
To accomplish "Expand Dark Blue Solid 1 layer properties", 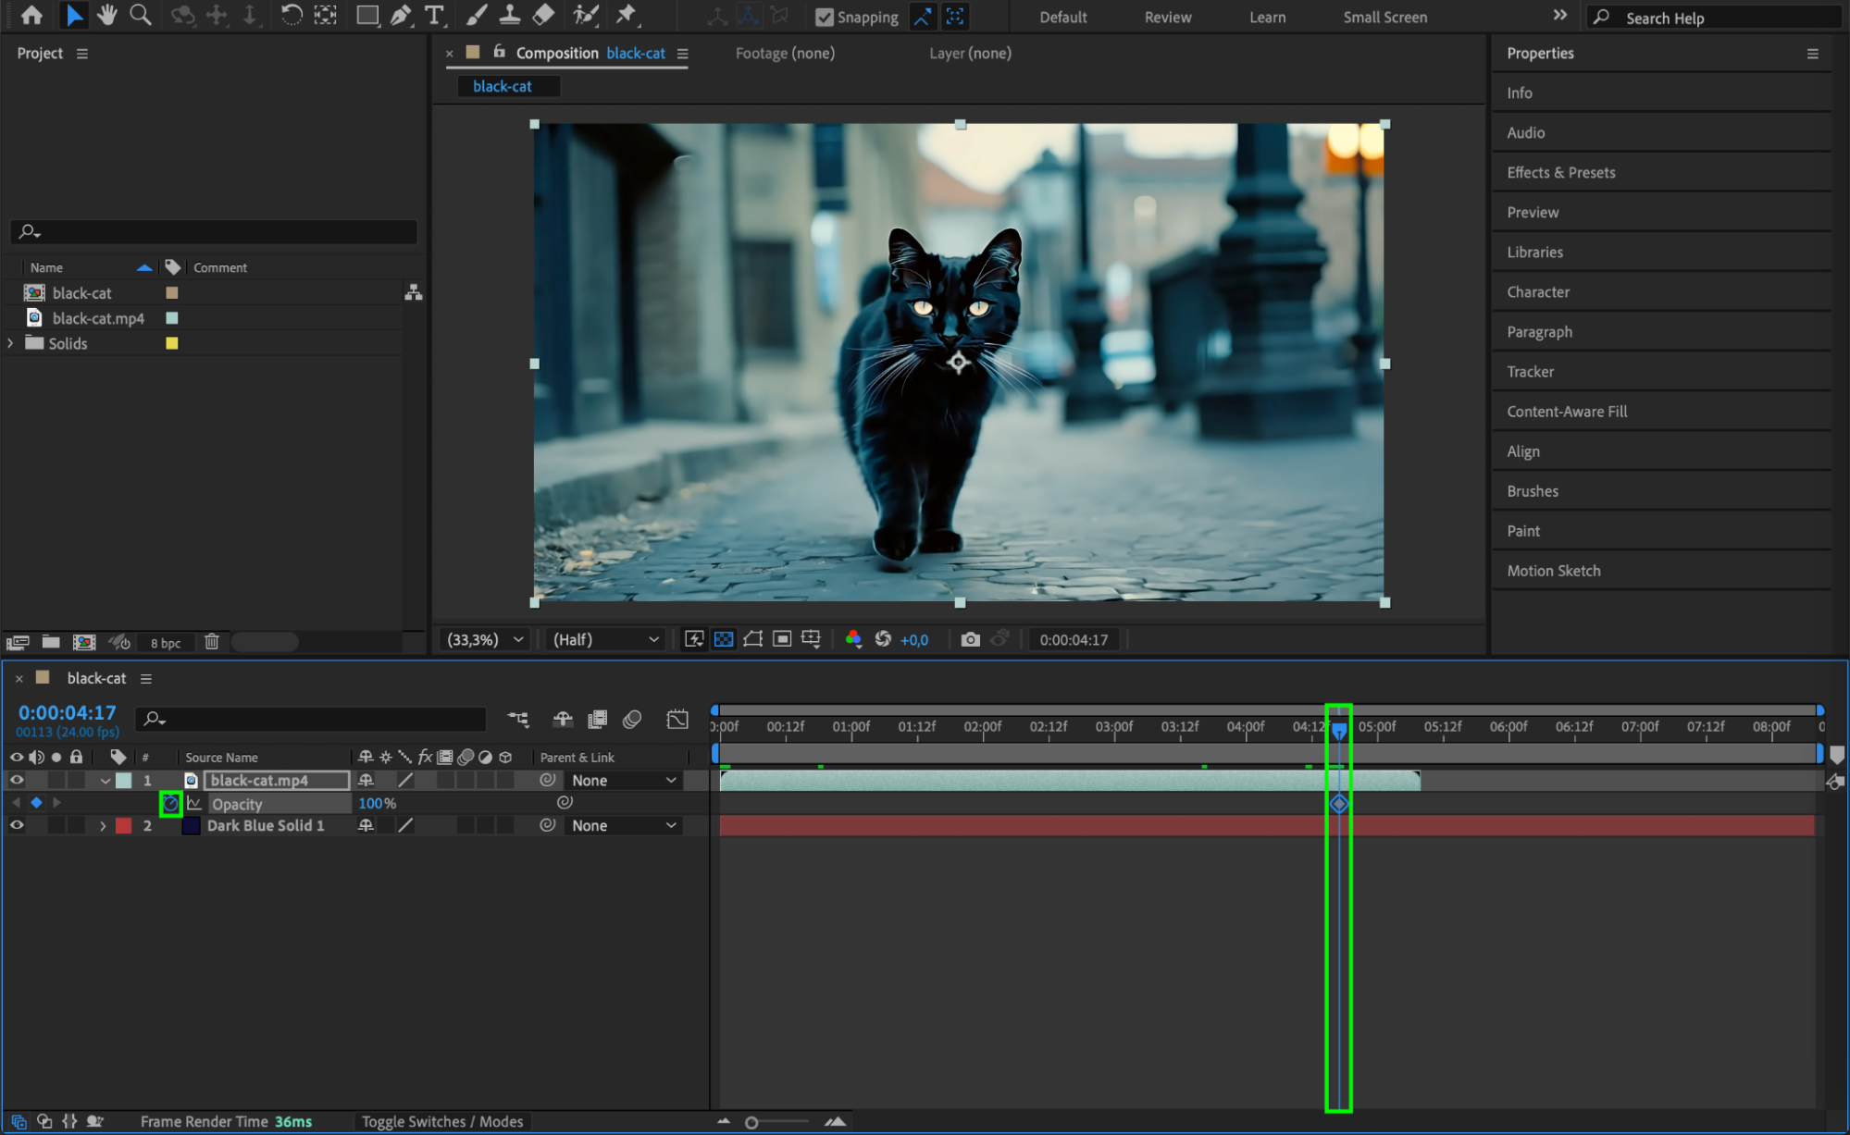I will click(x=103, y=826).
